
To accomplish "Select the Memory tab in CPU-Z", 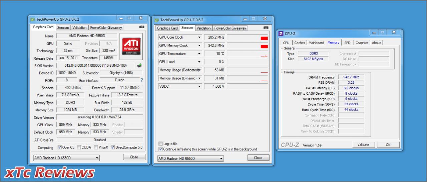I will (x=334, y=42).
